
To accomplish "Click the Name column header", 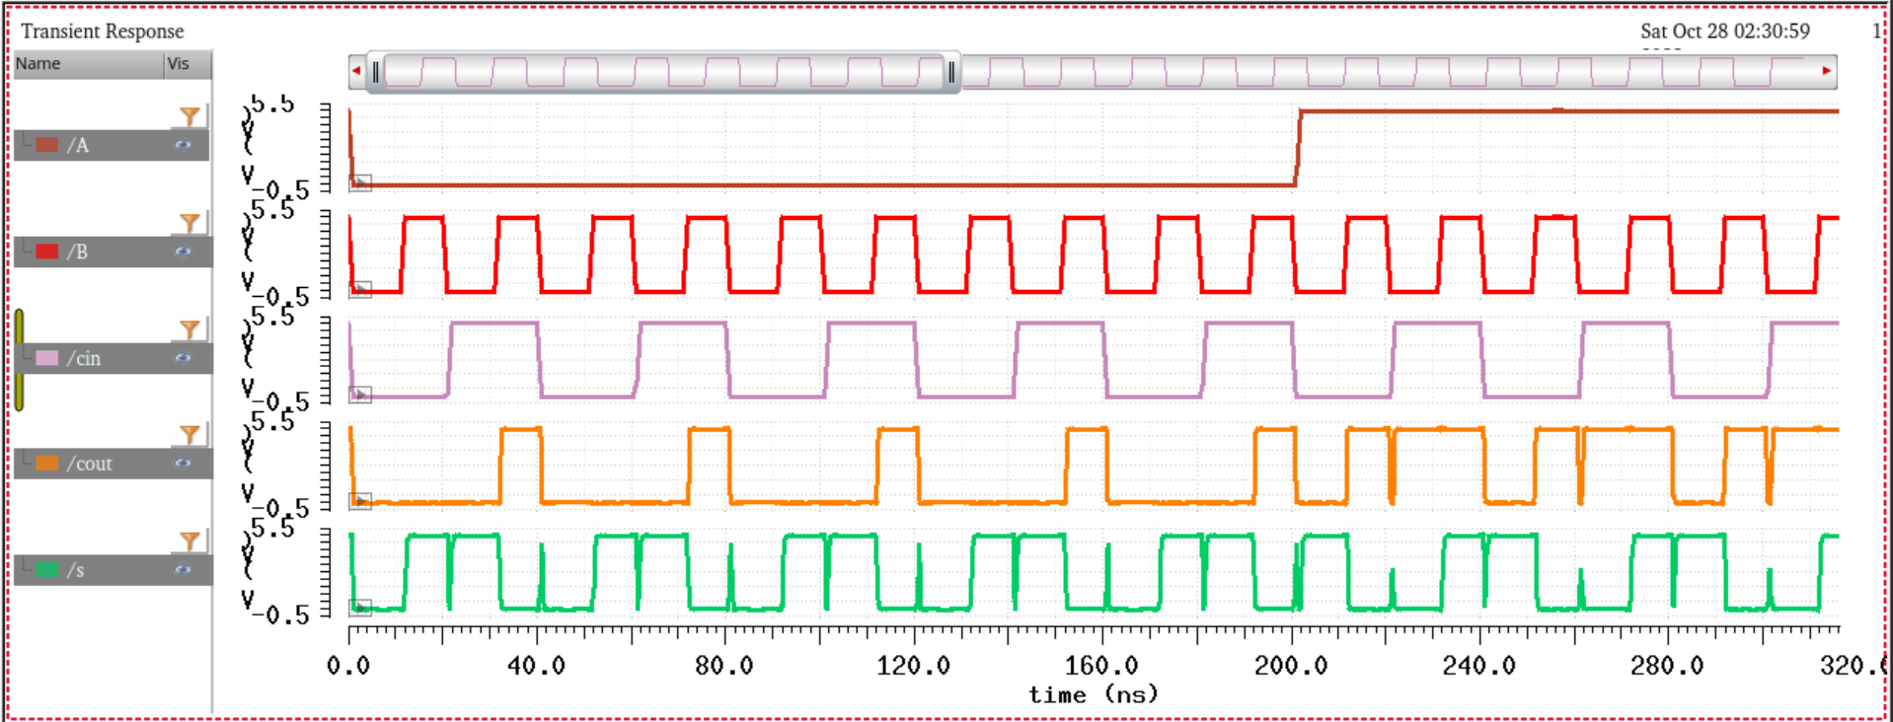I will coord(88,64).
